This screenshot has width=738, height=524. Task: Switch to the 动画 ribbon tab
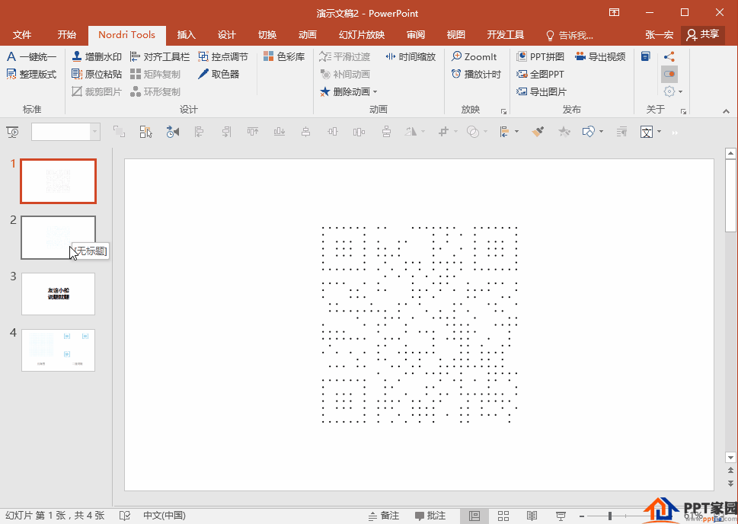click(308, 34)
